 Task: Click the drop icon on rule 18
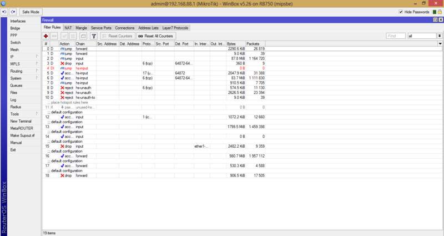point(62,175)
